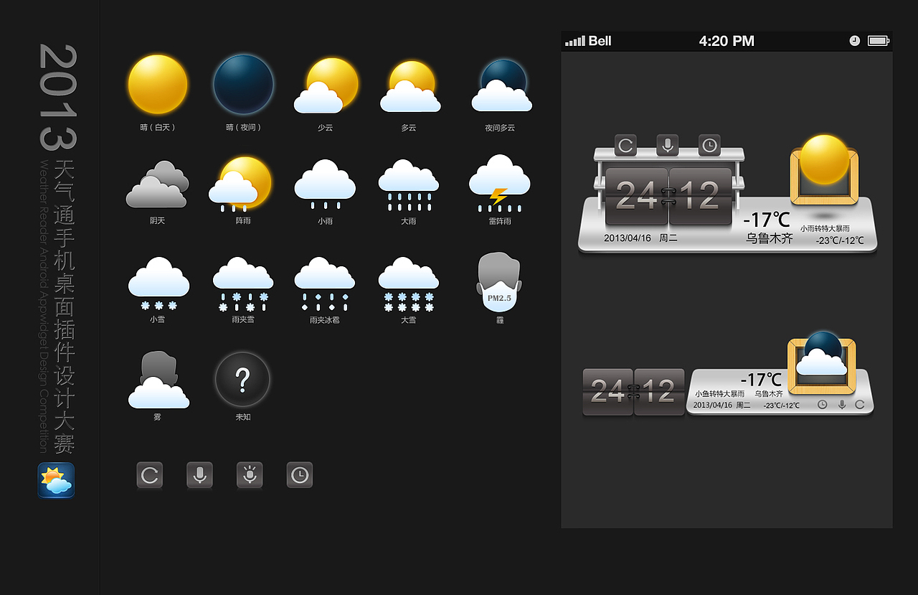The height and width of the screenshot is (595, 918).
Task: Click the gray 阴天 overcast cloud icon
Action: 157,184
